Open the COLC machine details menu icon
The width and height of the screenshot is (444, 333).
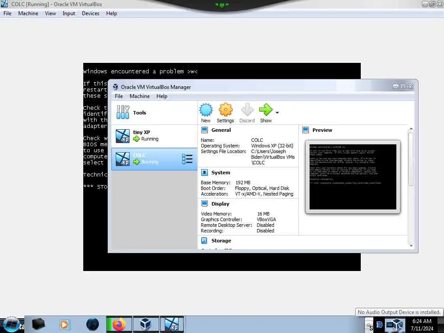tap(187, 159)
